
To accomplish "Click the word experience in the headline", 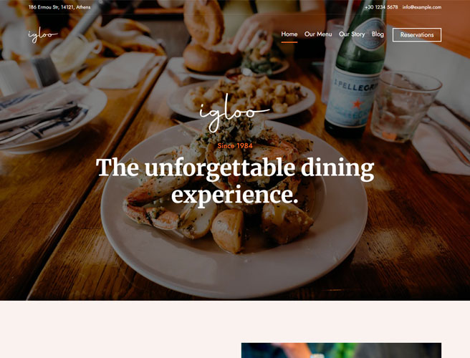I will tap(235, 195).
